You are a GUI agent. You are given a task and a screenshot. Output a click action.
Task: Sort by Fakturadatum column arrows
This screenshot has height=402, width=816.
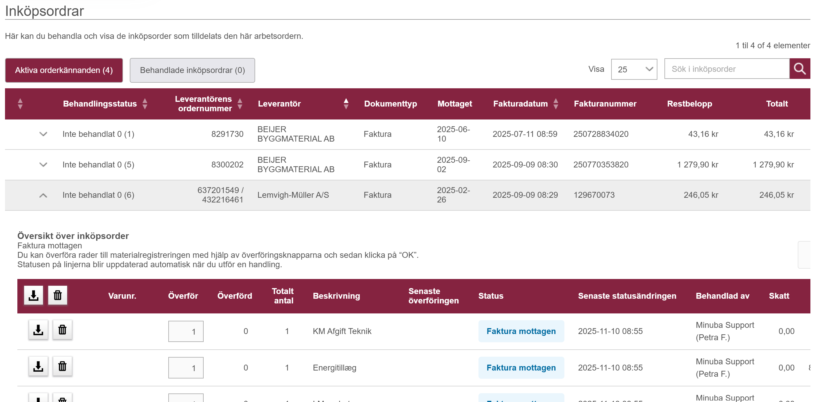click(556, 104)
